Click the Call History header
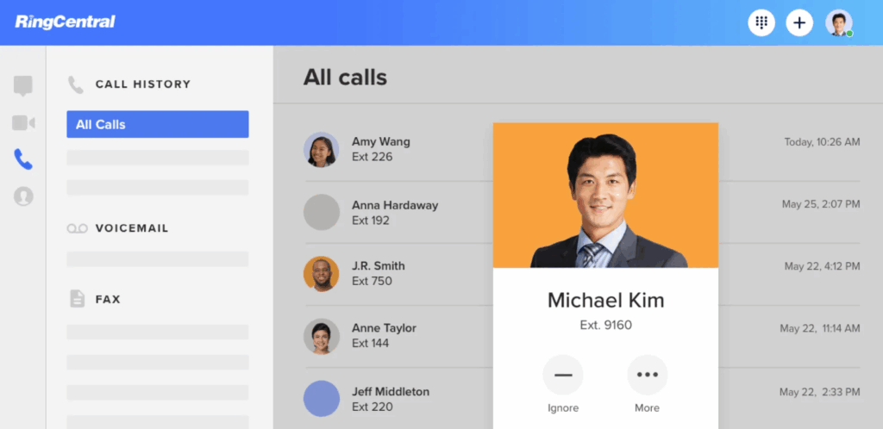 pyautogui.click(x=142, y=84)
